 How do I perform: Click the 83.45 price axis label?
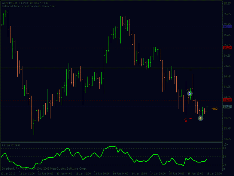227,128
